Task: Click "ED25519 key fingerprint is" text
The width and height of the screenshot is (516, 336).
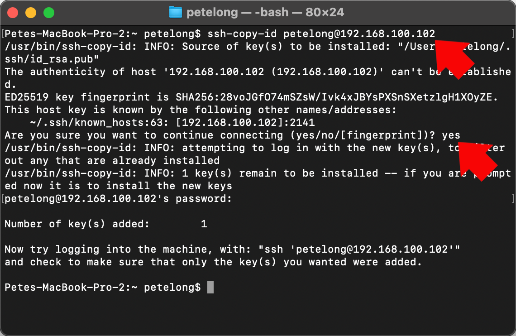Action: click(x=86, y=97)
